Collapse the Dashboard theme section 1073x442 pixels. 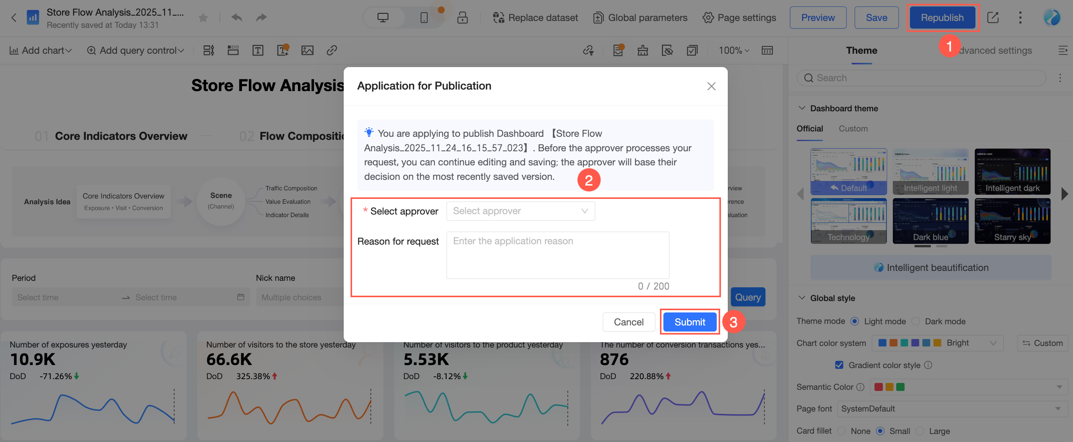[x=801, y=108]
